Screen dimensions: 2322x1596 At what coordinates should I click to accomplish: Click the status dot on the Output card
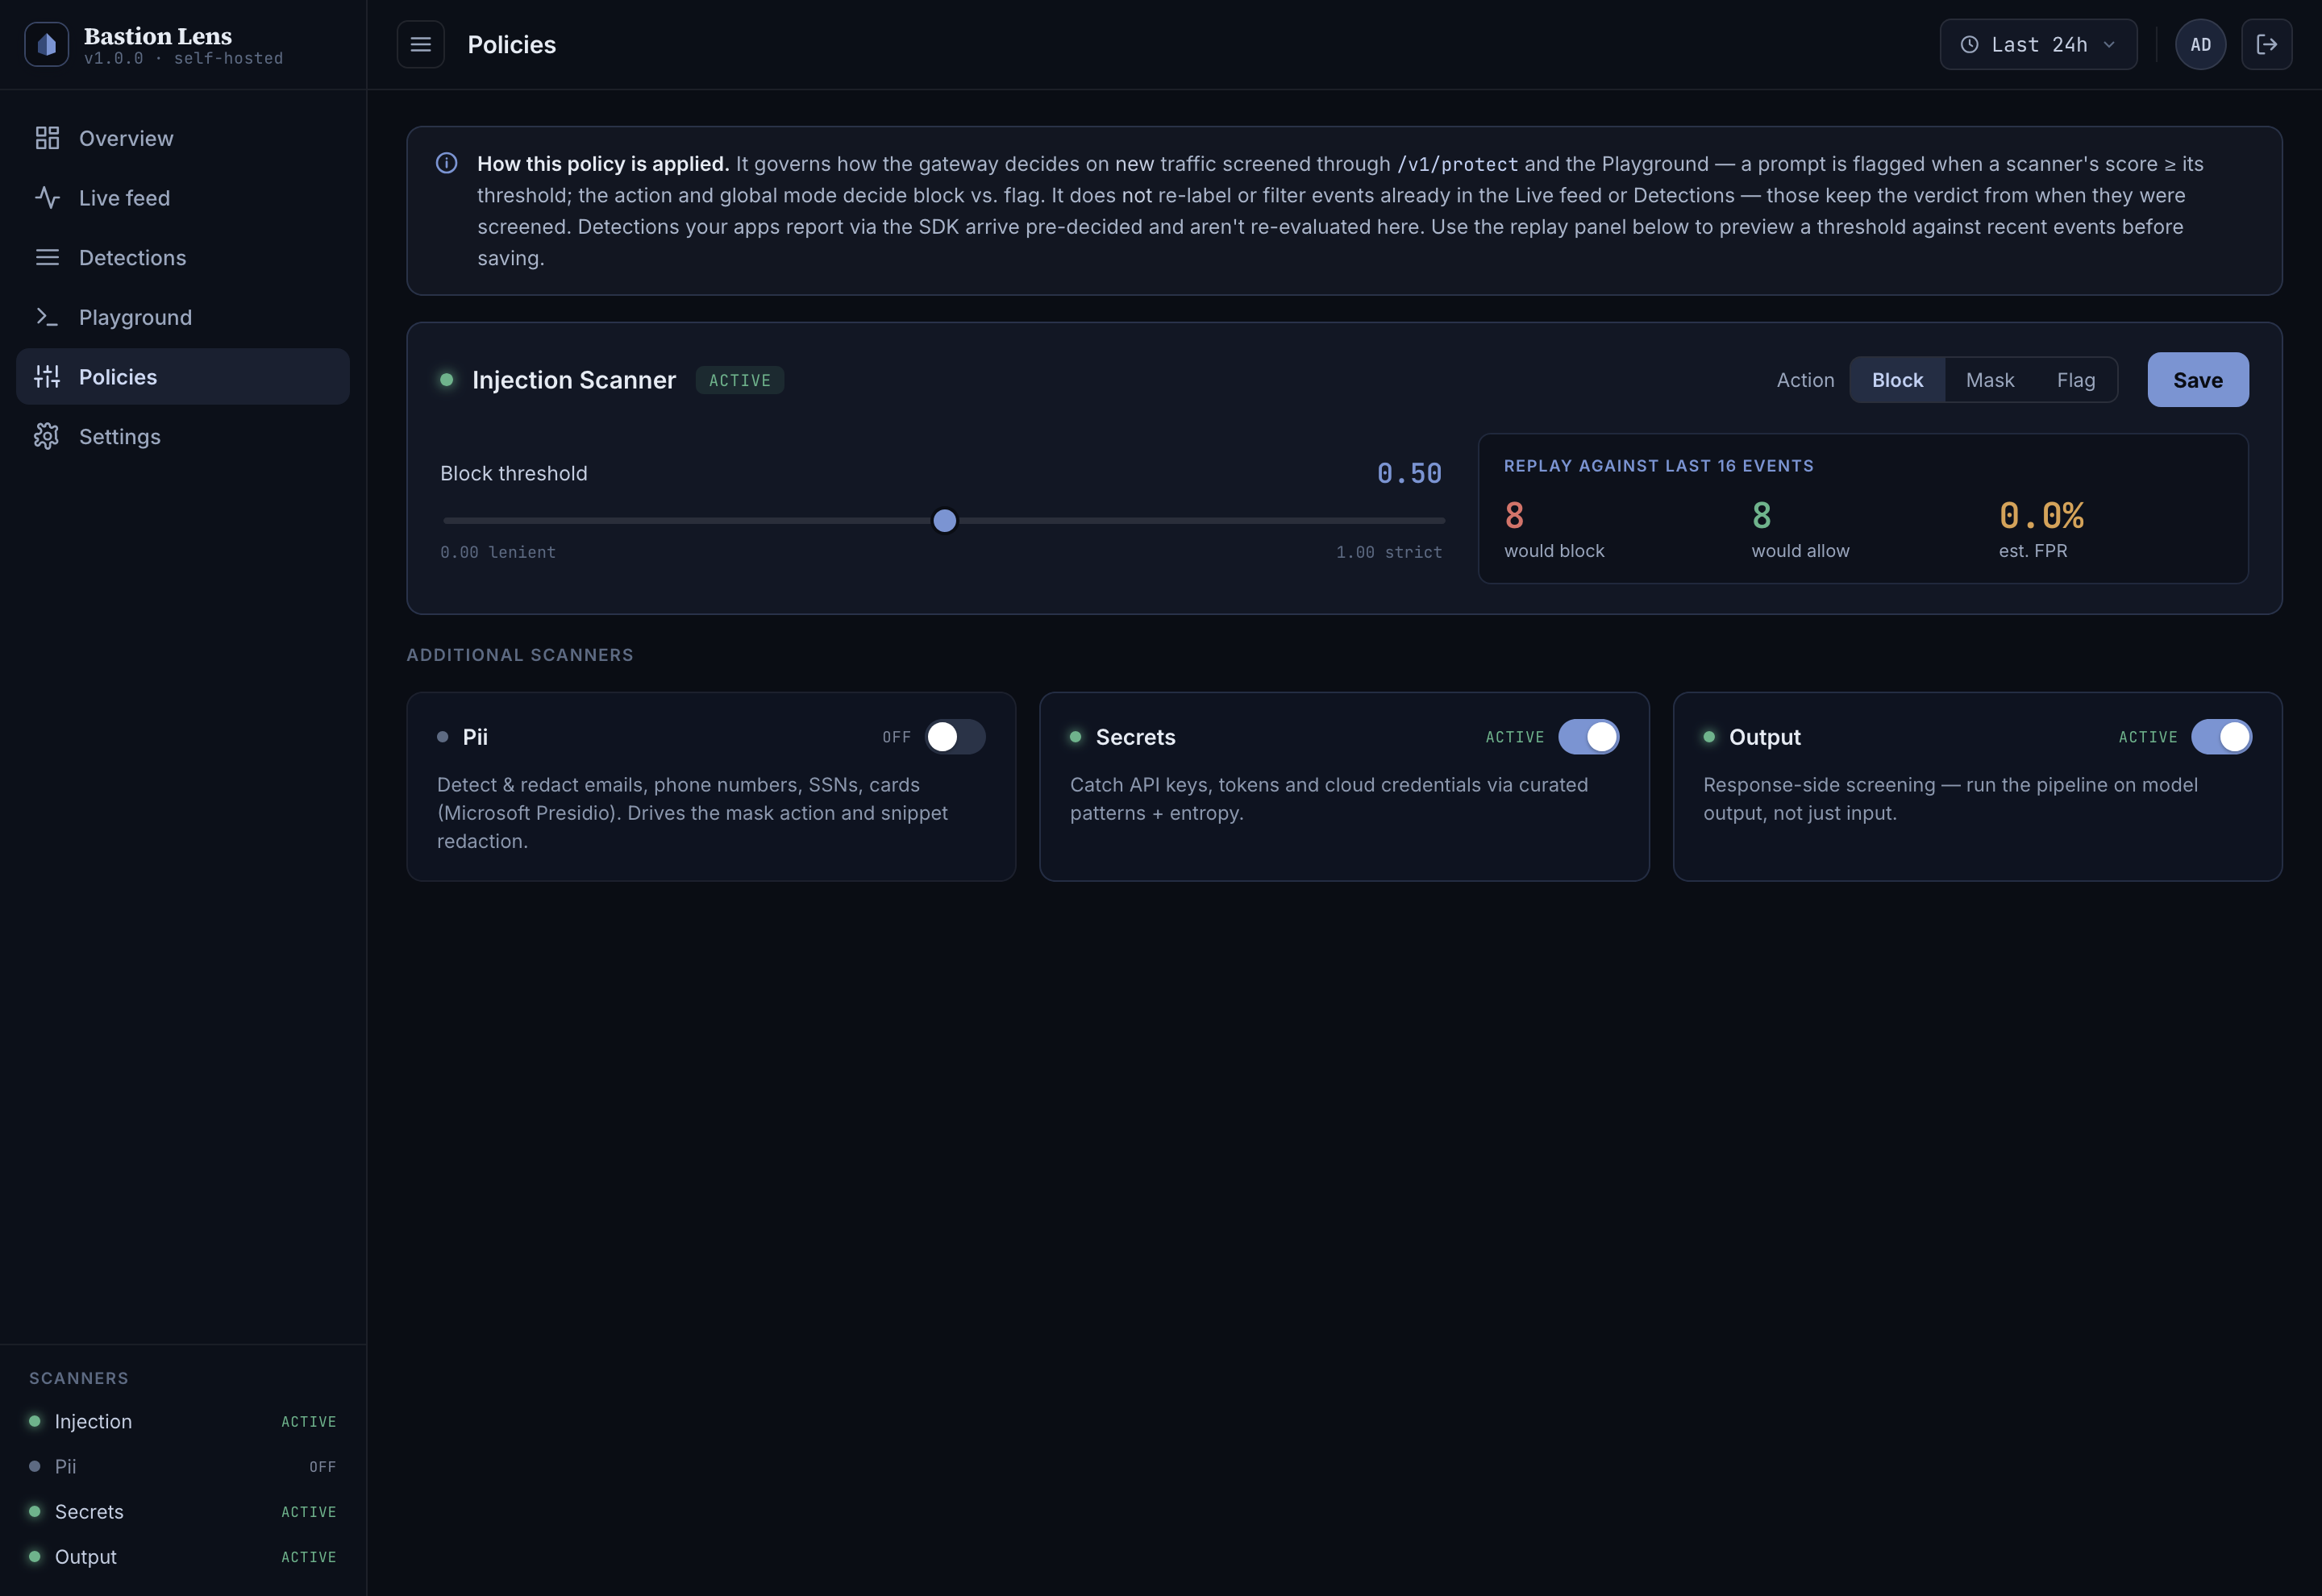click(1709, 737)
